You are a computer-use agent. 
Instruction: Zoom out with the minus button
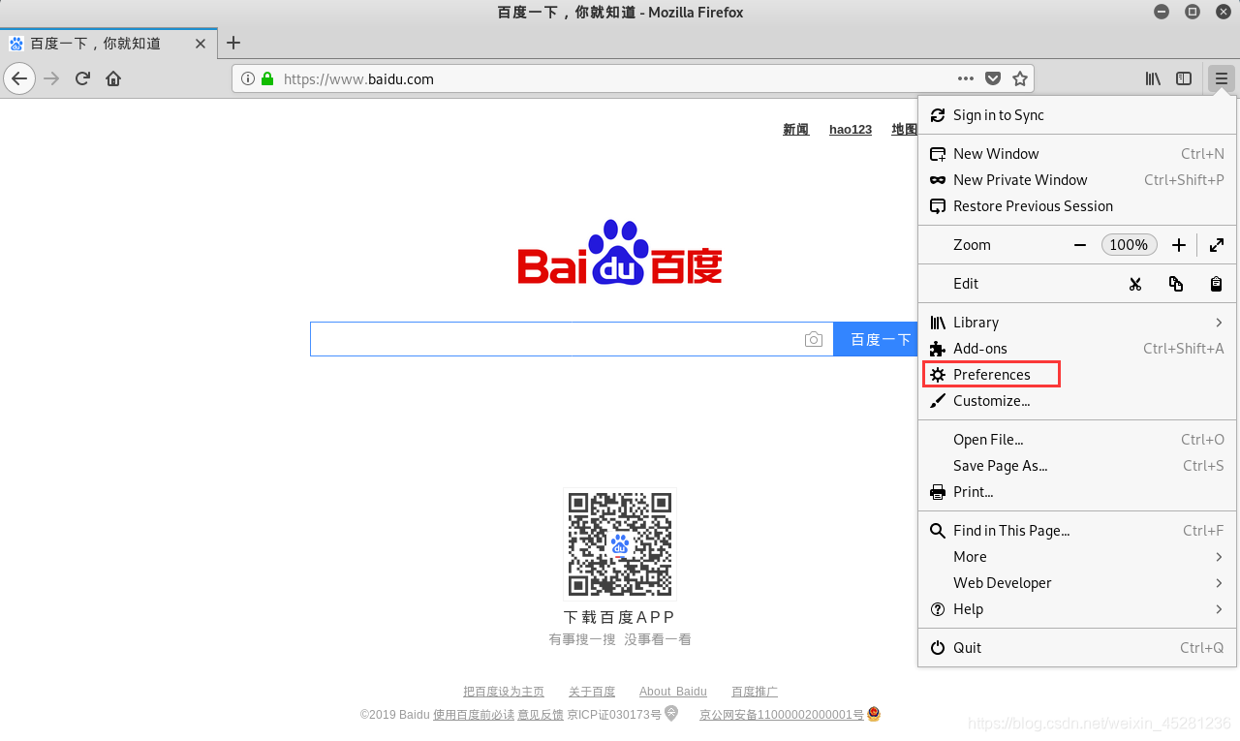click(1080, 245)
